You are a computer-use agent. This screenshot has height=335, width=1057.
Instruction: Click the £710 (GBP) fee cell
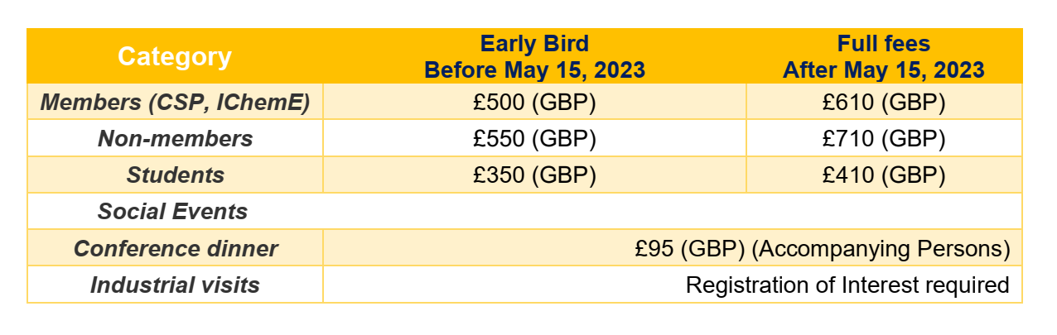[x=884, y=139]
